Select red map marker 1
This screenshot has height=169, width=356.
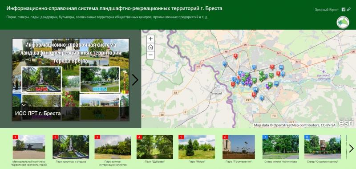[x=233, y=84]
